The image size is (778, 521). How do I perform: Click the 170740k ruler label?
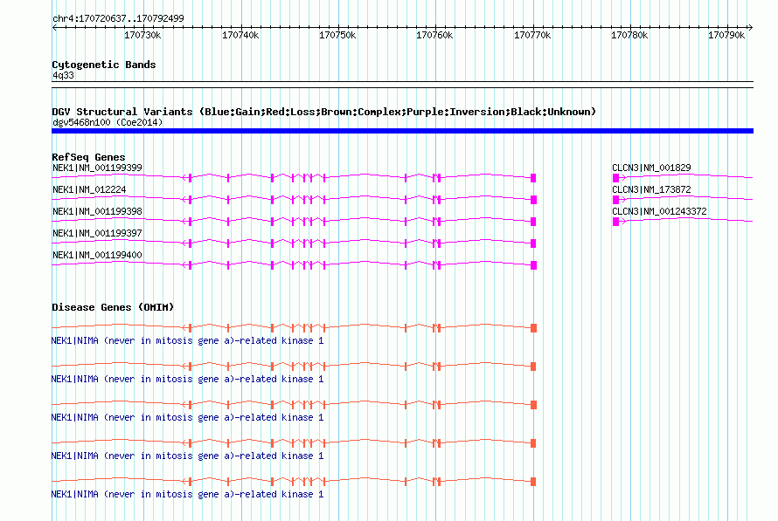pyautogui.click(x=240, y=36)
